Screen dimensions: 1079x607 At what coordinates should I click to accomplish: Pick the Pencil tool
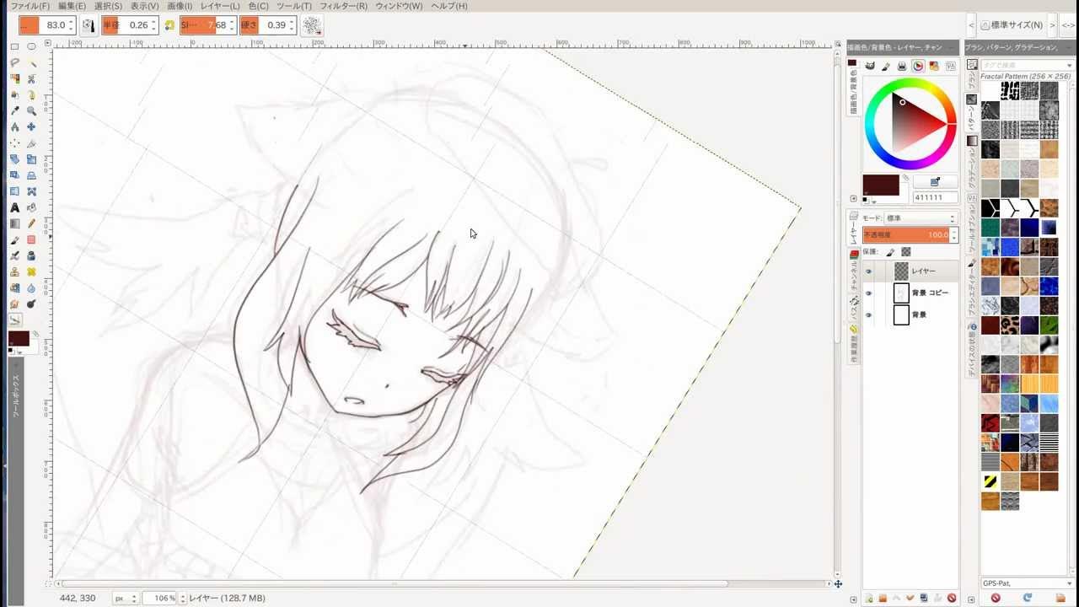31,223
